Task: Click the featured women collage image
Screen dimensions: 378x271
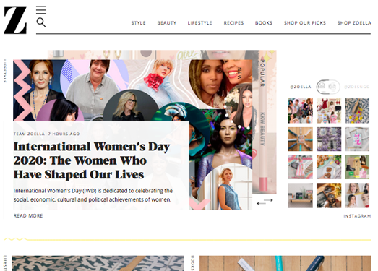Action: (132, 90)
